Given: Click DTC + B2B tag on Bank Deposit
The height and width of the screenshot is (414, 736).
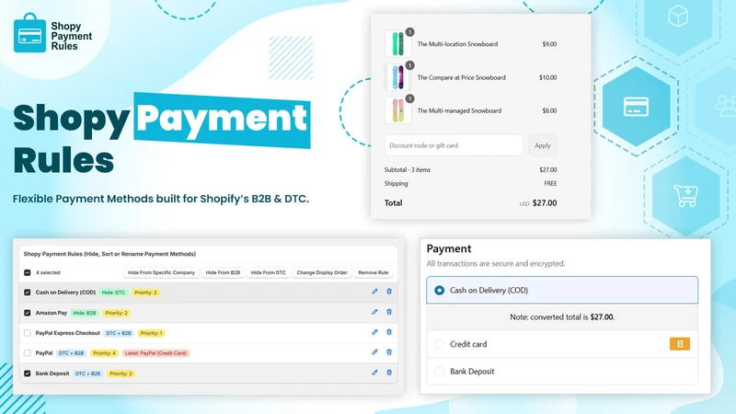Looking at the screenshot, I should pos(87,374).
